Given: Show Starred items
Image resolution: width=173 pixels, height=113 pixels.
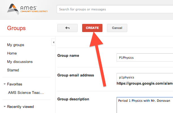Looking at the screenshot, I should (x=13, y=70).
